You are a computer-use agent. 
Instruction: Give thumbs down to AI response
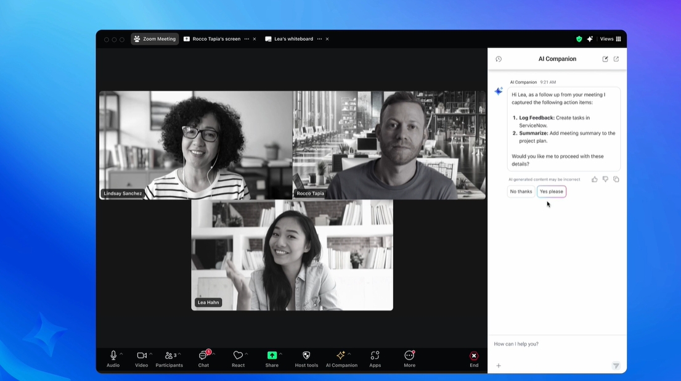605,179
